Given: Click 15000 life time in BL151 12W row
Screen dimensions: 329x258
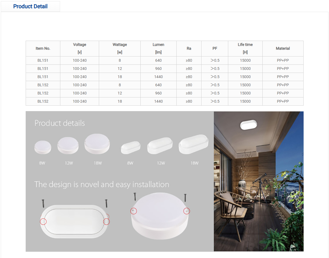Looking at the screenshot, I should pyautogui.click(x=245, y=69).
